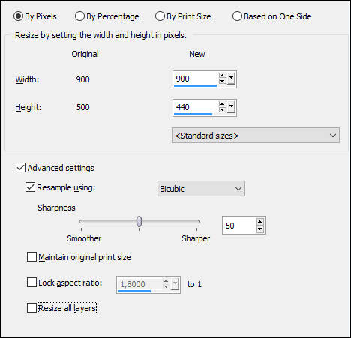Viewport: 351px width, 338px height.
Task: Open the Height field dropdown slider arrow
Action: tap(231, 106)
